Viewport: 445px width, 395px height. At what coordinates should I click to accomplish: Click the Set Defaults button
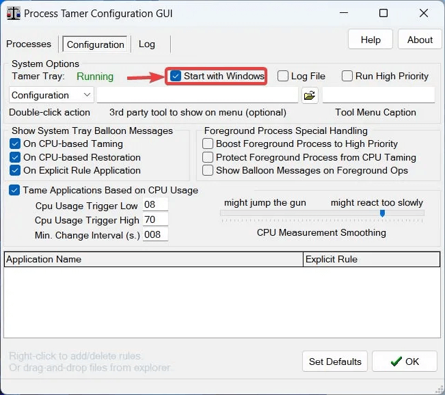pyautogui.click(x=335, y=362)
